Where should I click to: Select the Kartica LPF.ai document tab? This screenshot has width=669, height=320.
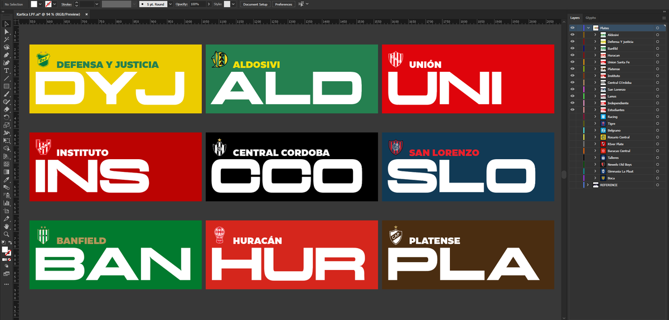click(50, 14)
